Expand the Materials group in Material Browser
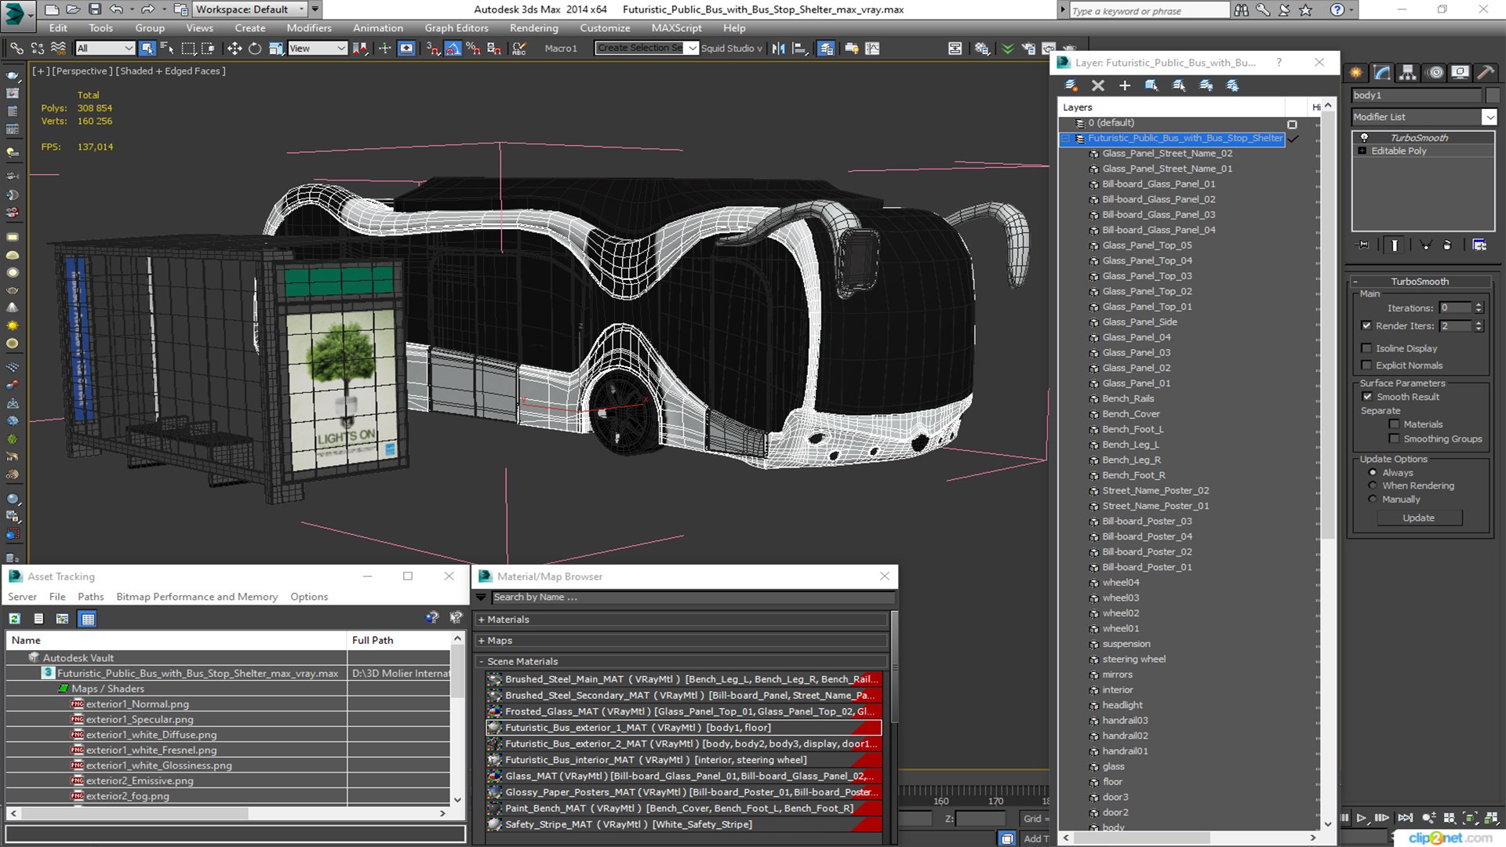1506x847 pixels. (482, 620)
